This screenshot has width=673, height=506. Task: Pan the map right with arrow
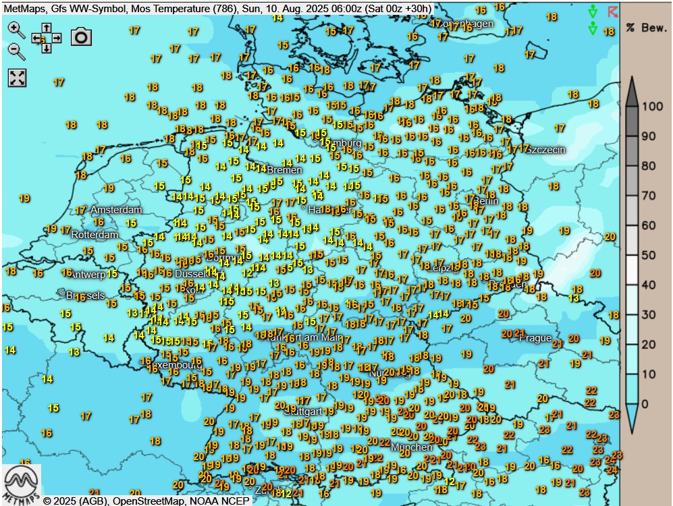[57, 38]
